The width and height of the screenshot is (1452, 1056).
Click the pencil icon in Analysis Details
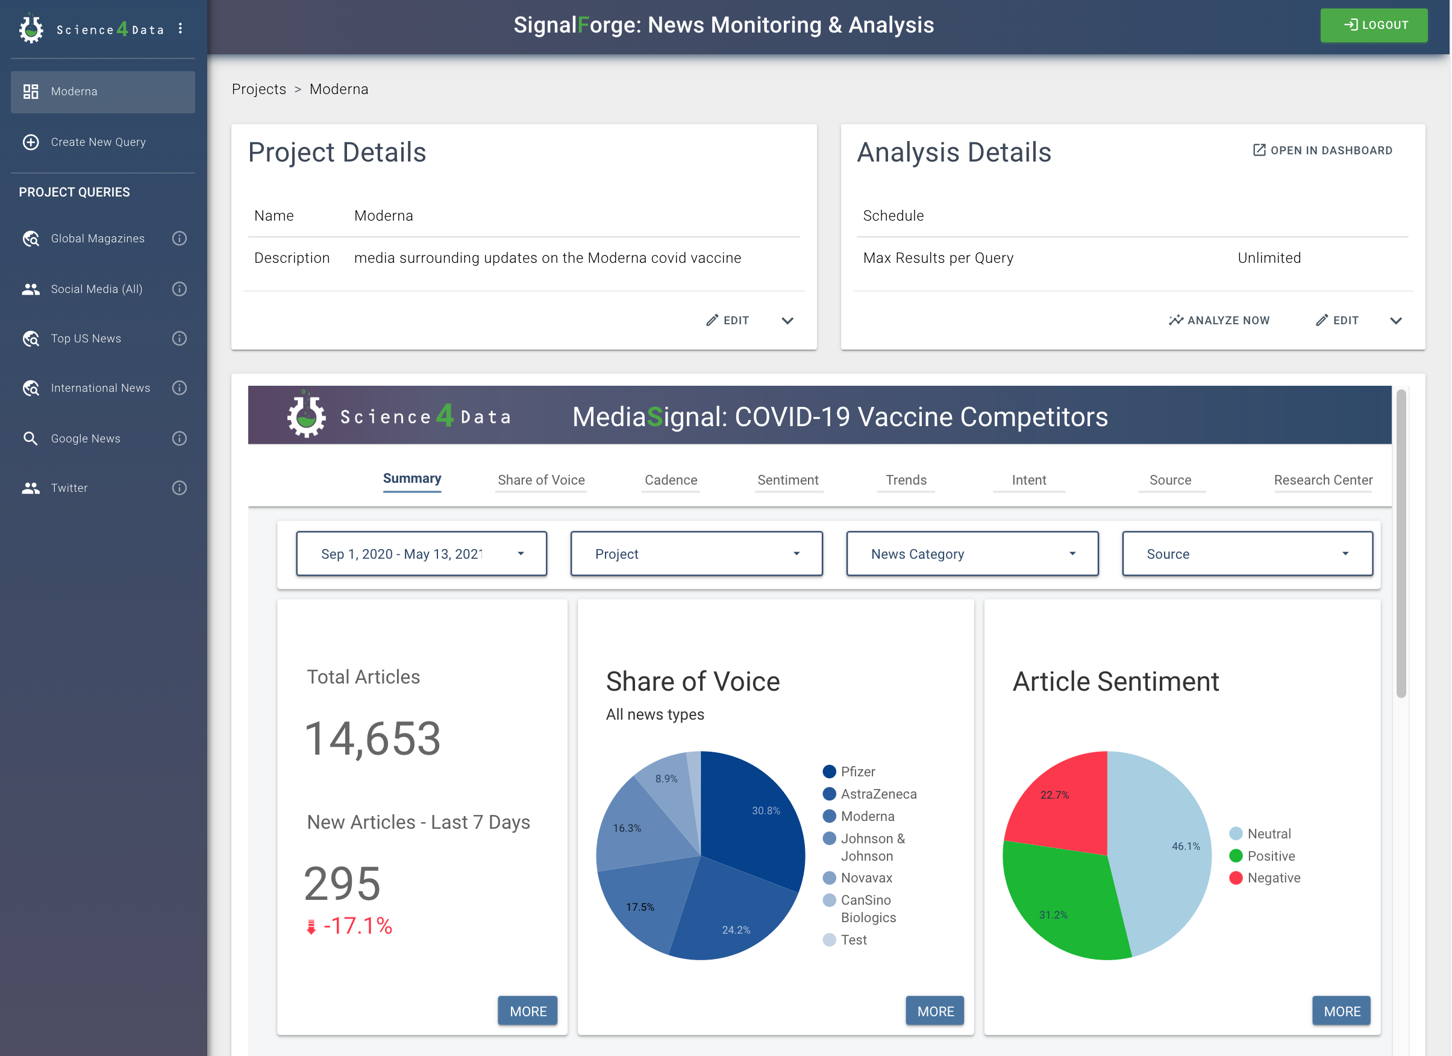[x=1321, y=320]
